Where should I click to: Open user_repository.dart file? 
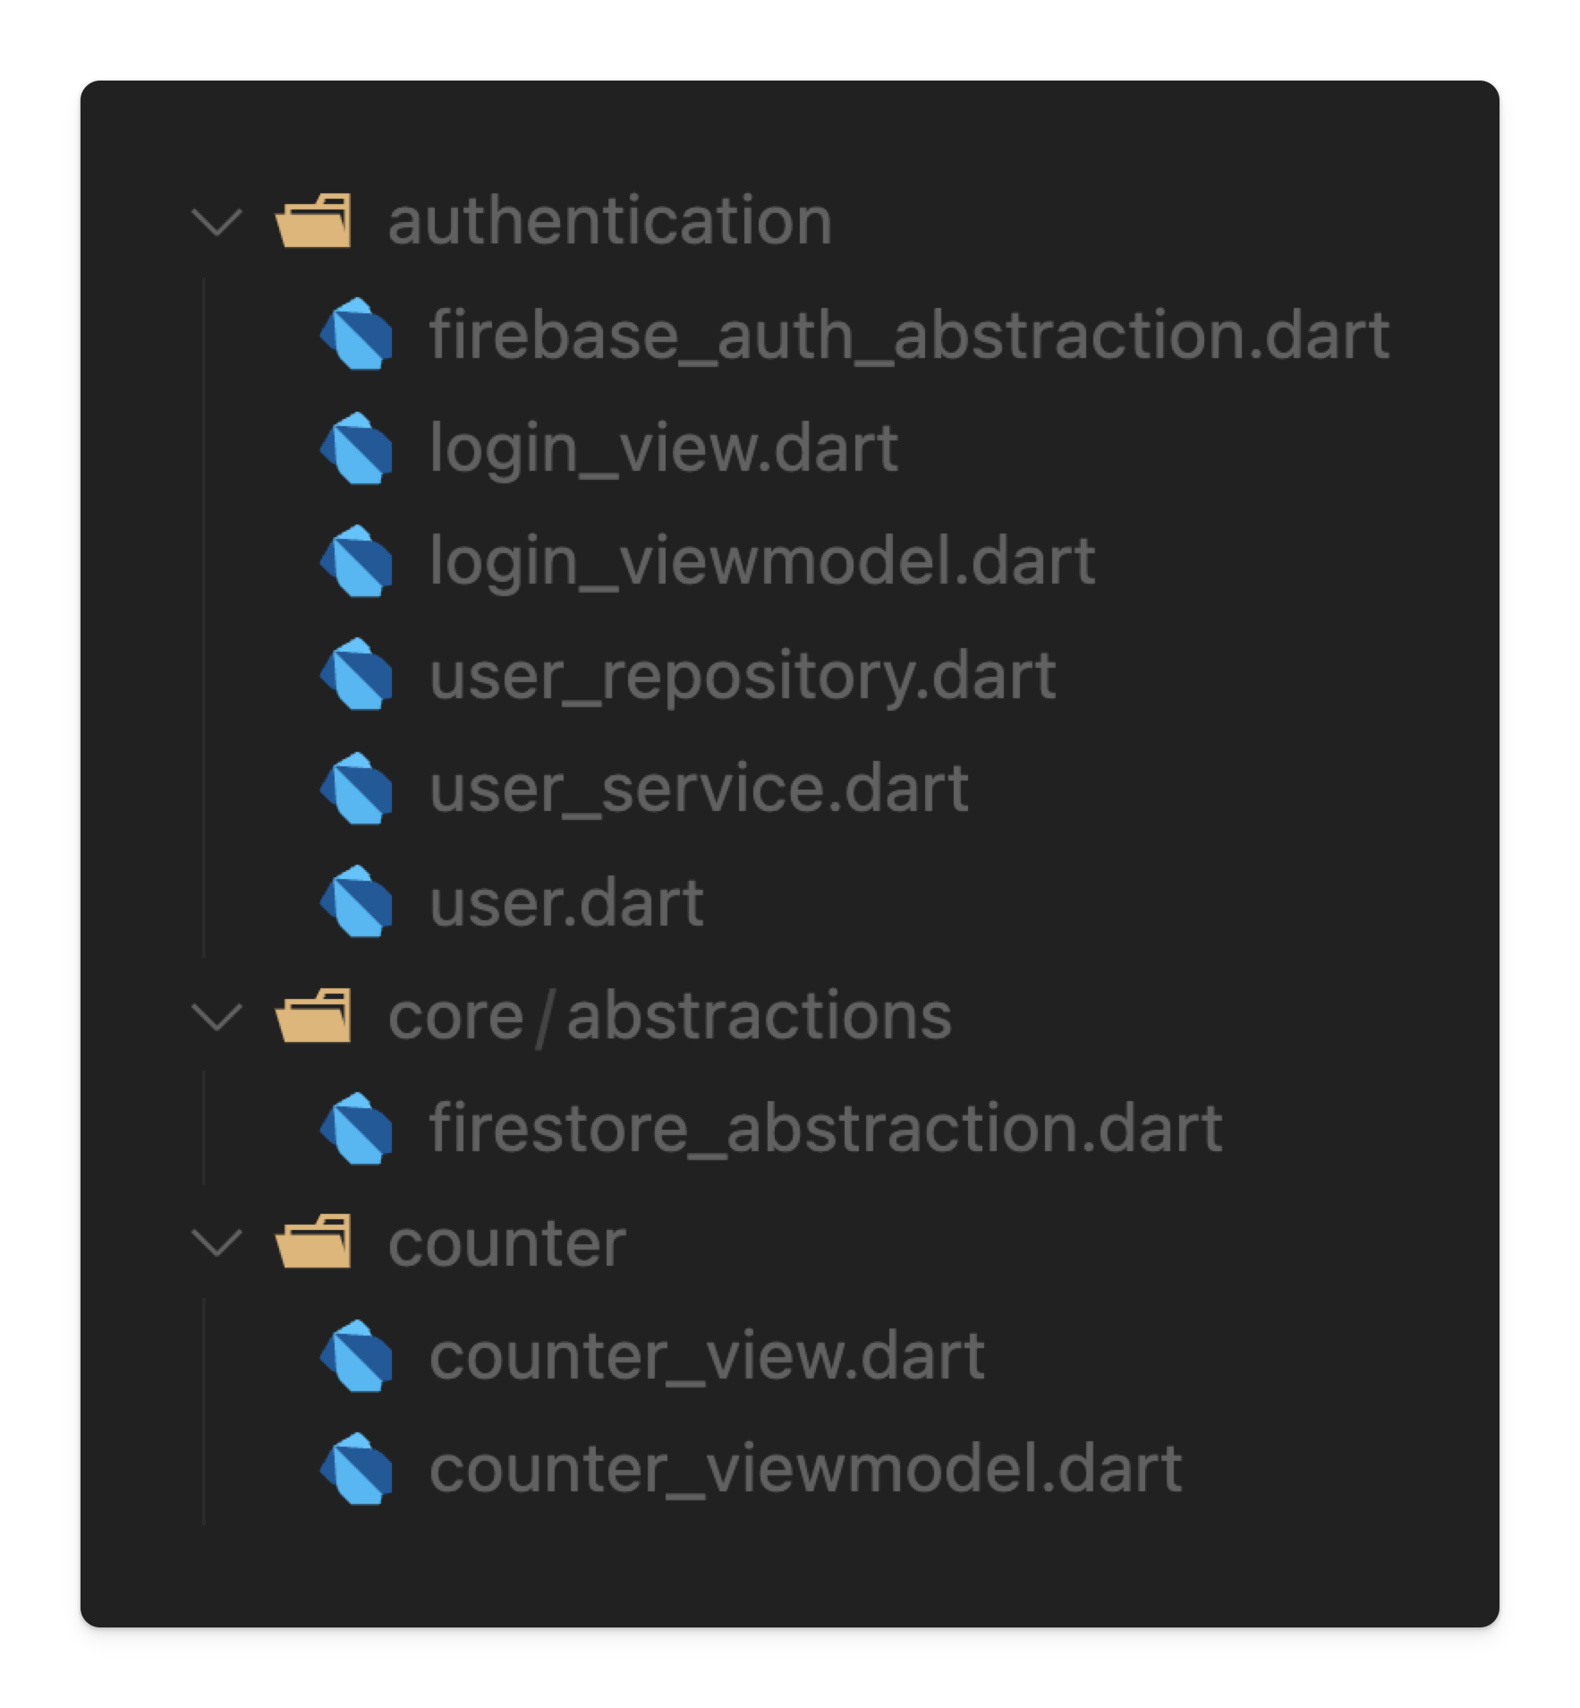click(x=742, y=674)
